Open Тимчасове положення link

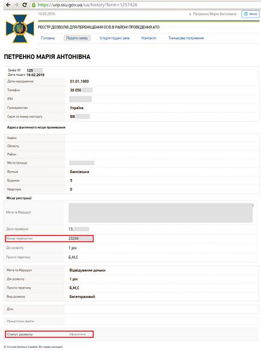tap(186, 38)
